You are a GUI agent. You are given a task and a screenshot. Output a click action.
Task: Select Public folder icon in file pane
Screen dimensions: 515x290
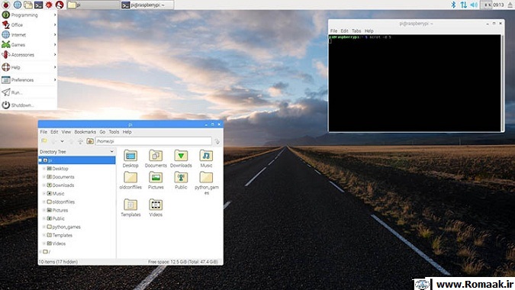pyautogui.click(x=181, y=177)
